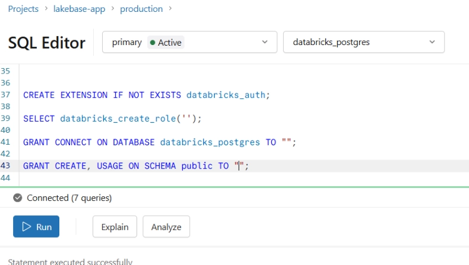Click the play triangle icon in Run
The height and width of the screenshot is (265, 469).
[26, 226]
